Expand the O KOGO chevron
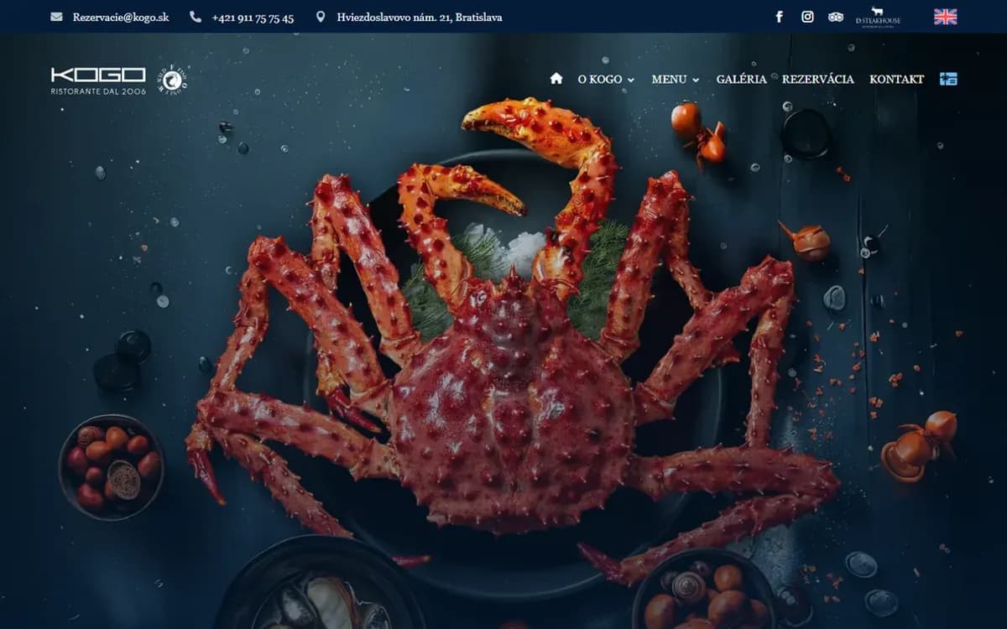Image resolution: width=1007 pixels, height=629 pixels. tap(631, 80)
